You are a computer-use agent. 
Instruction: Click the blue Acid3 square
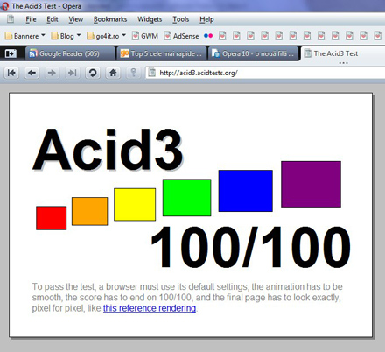click(x=246, y=191)
